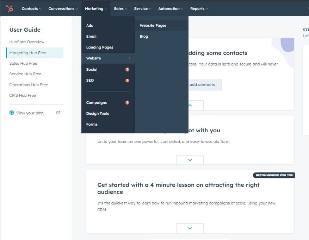Open the View your plan link

click(x=30, y=113)
